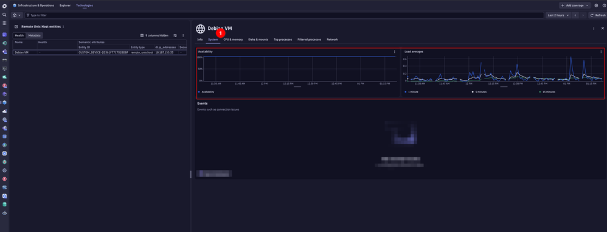The height and width of the screenshot is (232, 607).
Task: Focus the Type to filter field
Action: [x=284, y=15]
